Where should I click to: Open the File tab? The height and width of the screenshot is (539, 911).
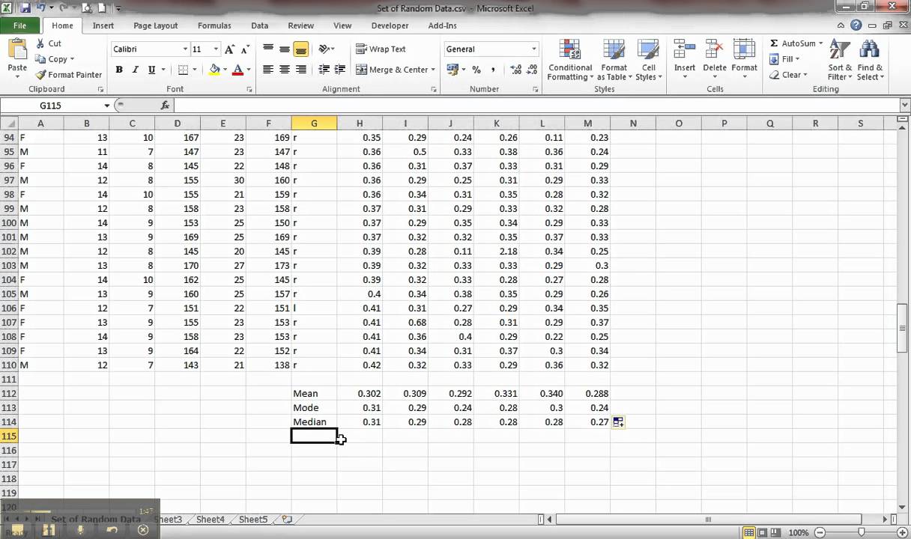19,25
